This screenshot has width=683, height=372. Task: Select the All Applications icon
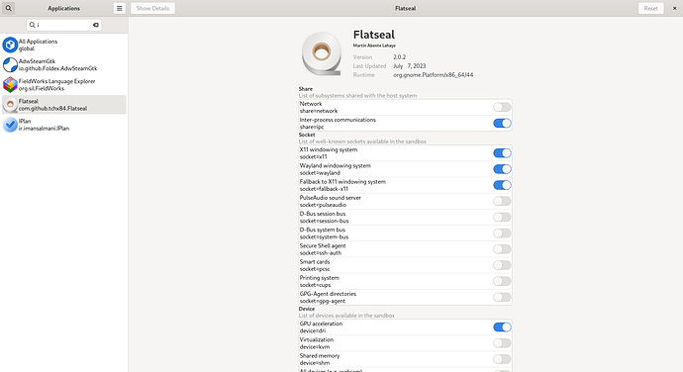point(10,45)
